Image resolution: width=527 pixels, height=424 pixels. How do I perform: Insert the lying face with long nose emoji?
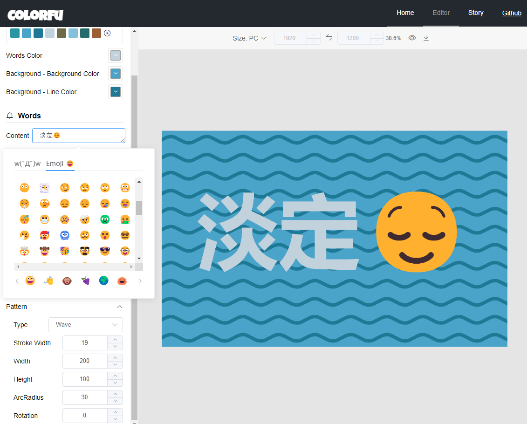coord(44,204)
